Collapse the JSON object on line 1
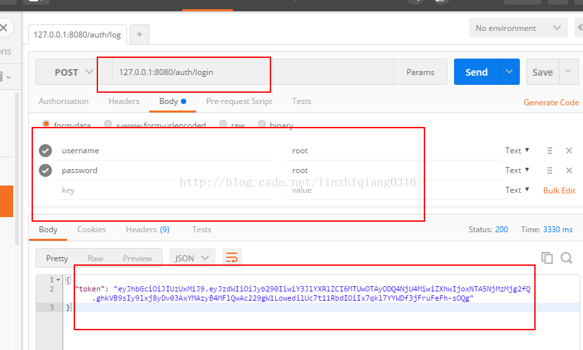The image size is (583, 350). click(x=59, y=280)
